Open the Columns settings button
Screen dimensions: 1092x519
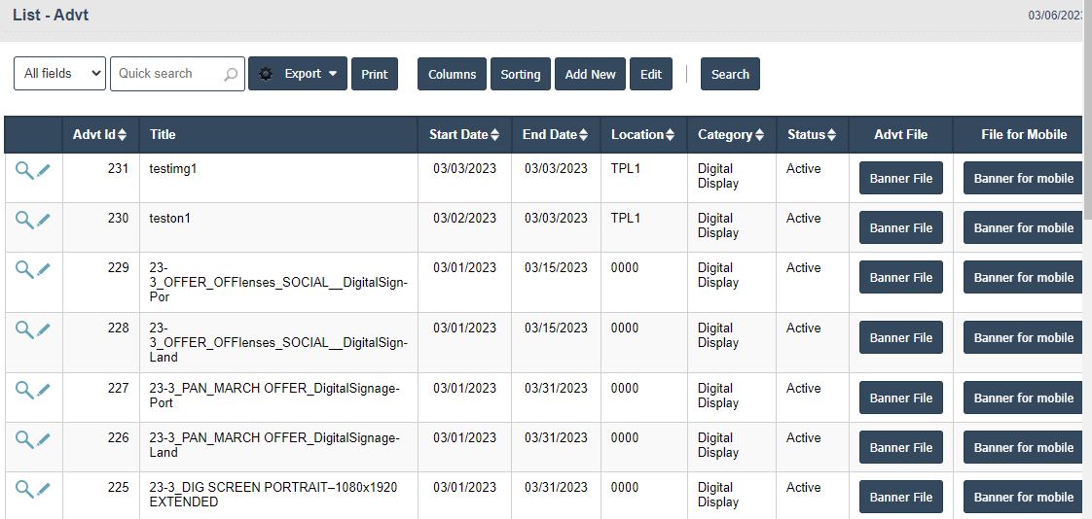pyautogui.click(x=452, y=74)
